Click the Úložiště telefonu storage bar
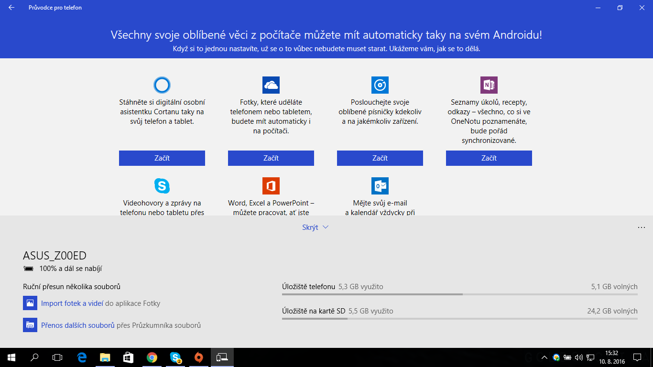 pos(459,294)
